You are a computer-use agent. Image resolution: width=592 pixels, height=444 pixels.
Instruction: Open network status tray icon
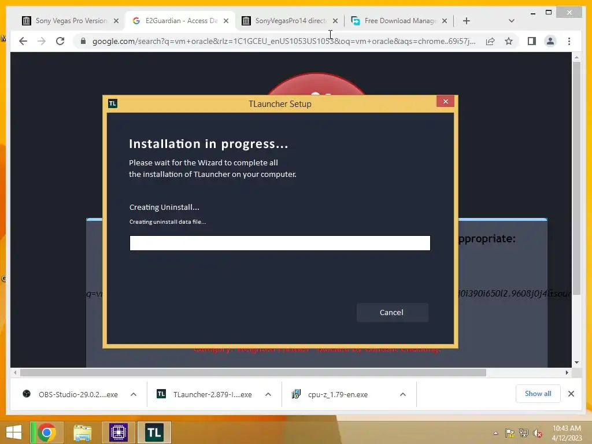pos(524,433)
